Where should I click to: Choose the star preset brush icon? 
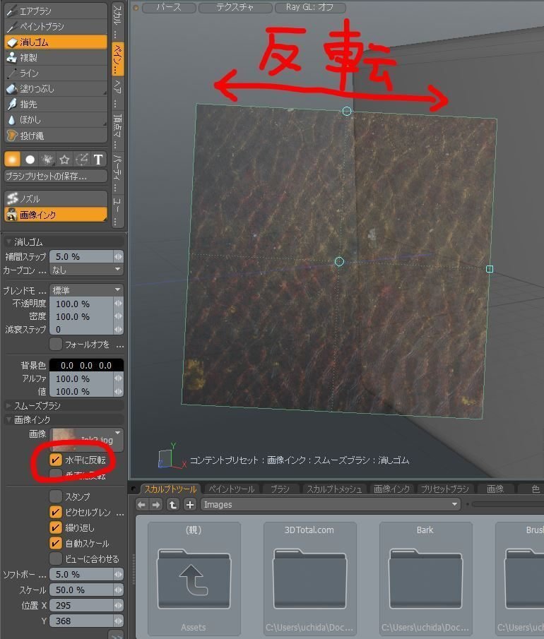pos(64,160)
